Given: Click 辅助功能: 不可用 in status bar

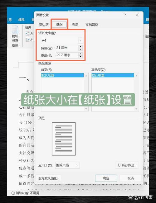Looking at the screenshot, I should [27, 193].
